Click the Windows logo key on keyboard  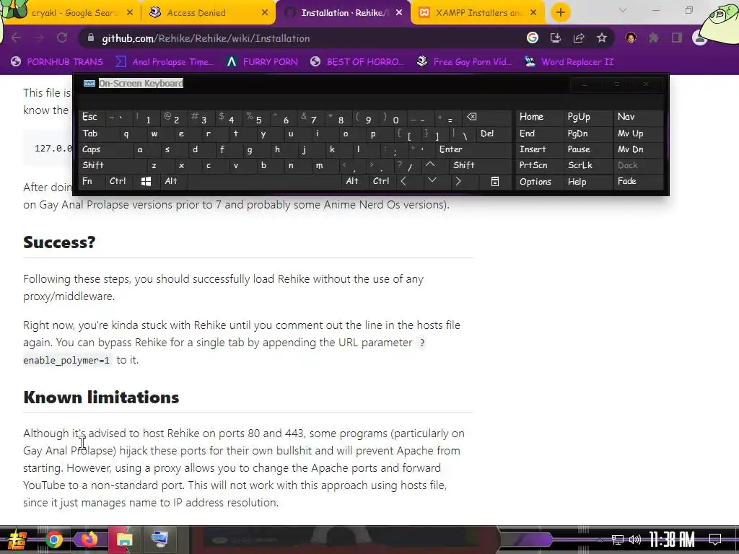coord(147,181)
